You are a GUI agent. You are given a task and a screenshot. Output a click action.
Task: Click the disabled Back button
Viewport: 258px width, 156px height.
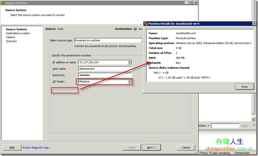[132, 148]
